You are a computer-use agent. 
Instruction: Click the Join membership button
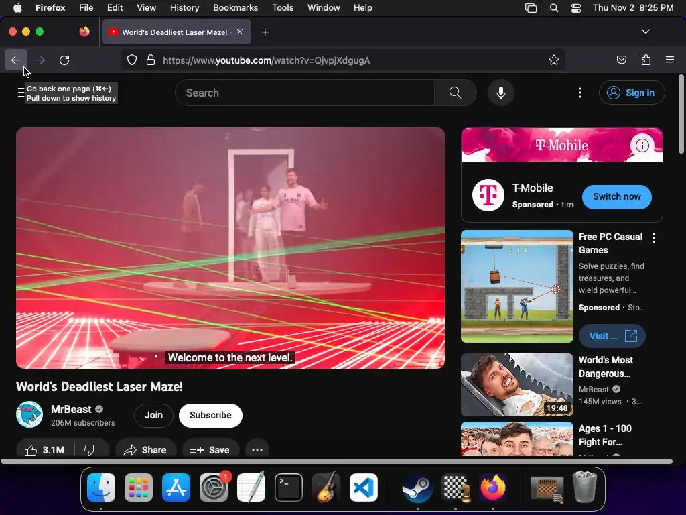click(153, 415)
